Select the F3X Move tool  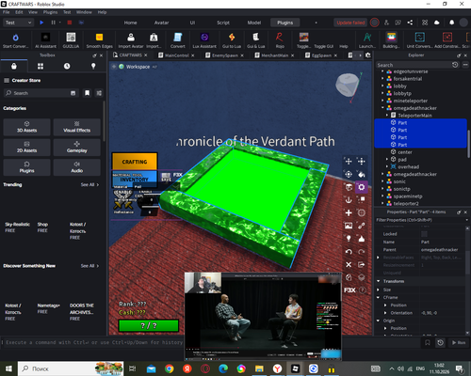[349, 162]
